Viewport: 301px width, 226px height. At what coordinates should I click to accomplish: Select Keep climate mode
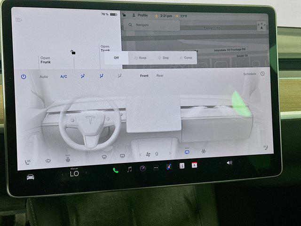140,57
